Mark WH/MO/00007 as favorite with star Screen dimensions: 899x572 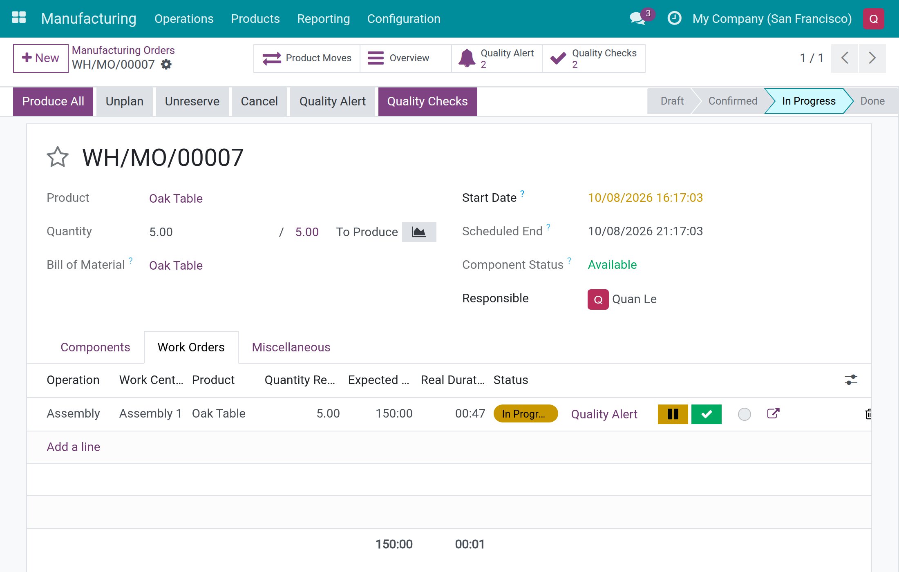coord(58,157)
